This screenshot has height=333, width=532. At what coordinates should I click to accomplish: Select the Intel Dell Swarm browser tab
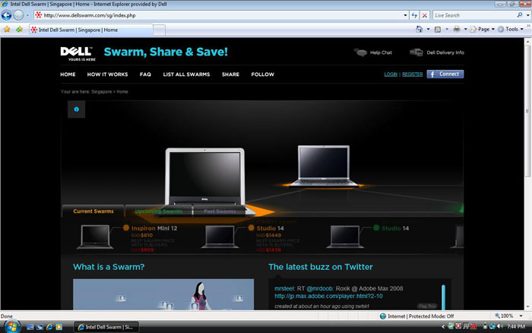pos(91,30)
